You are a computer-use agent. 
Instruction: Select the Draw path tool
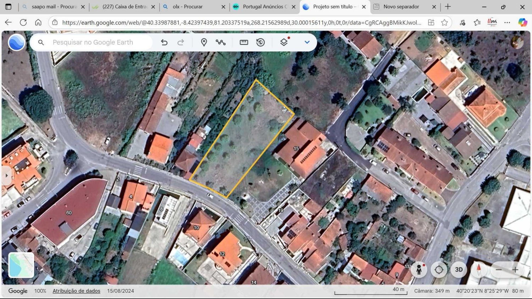click(x=221, y=42)
